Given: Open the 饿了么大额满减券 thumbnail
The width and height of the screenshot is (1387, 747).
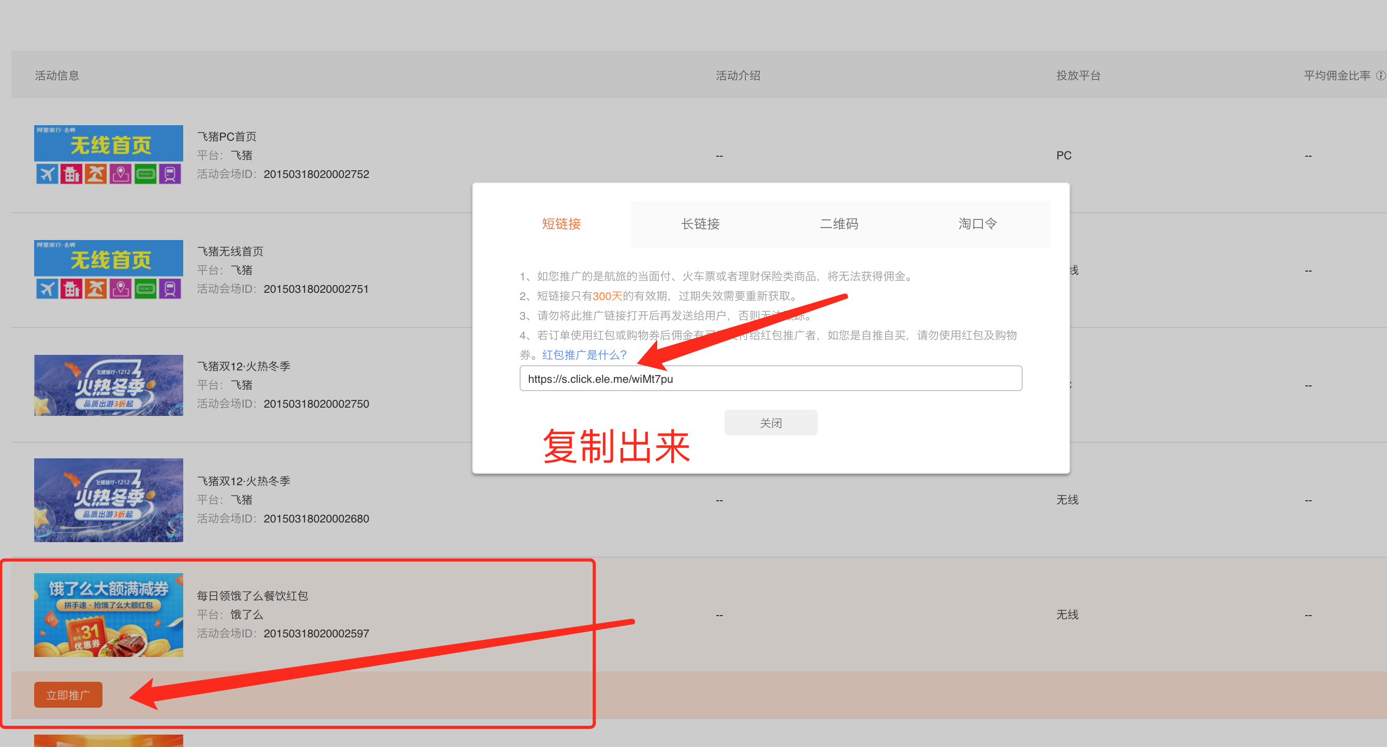Looking at the screenshot, I should [x=108, y=615].
